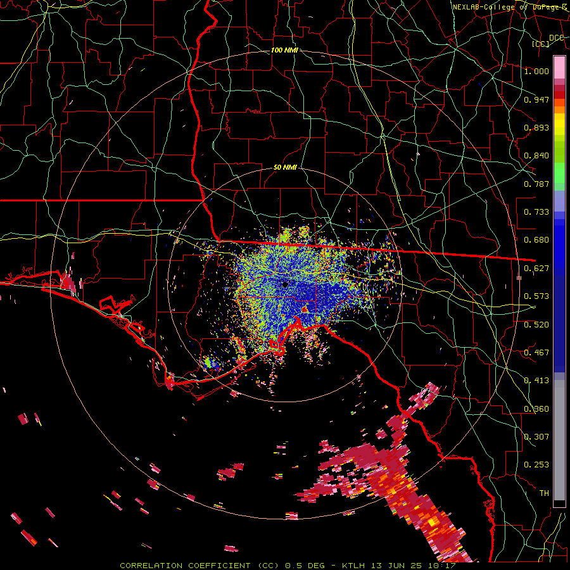Pick the gray segment of the color bar

[x=559, y=440]
